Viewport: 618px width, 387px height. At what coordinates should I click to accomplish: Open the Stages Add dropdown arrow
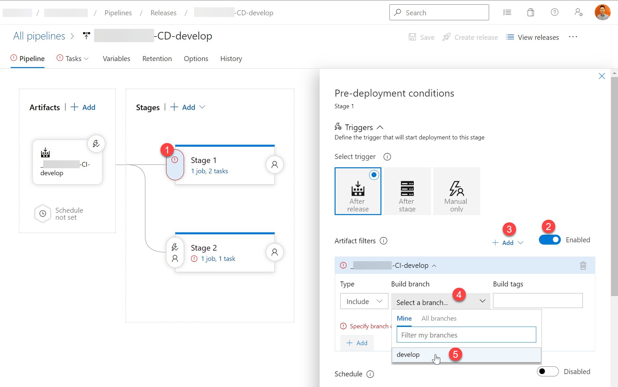[202, 107]
